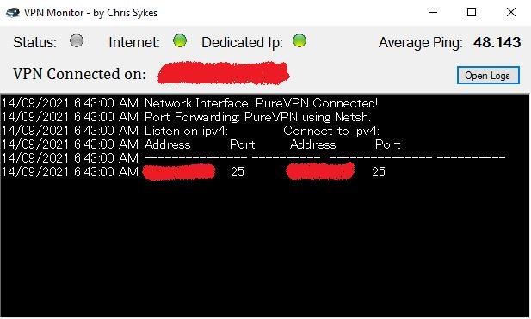531x319 pixels.
Task: Click the redacted listen address in log
Action: point(179,171)
